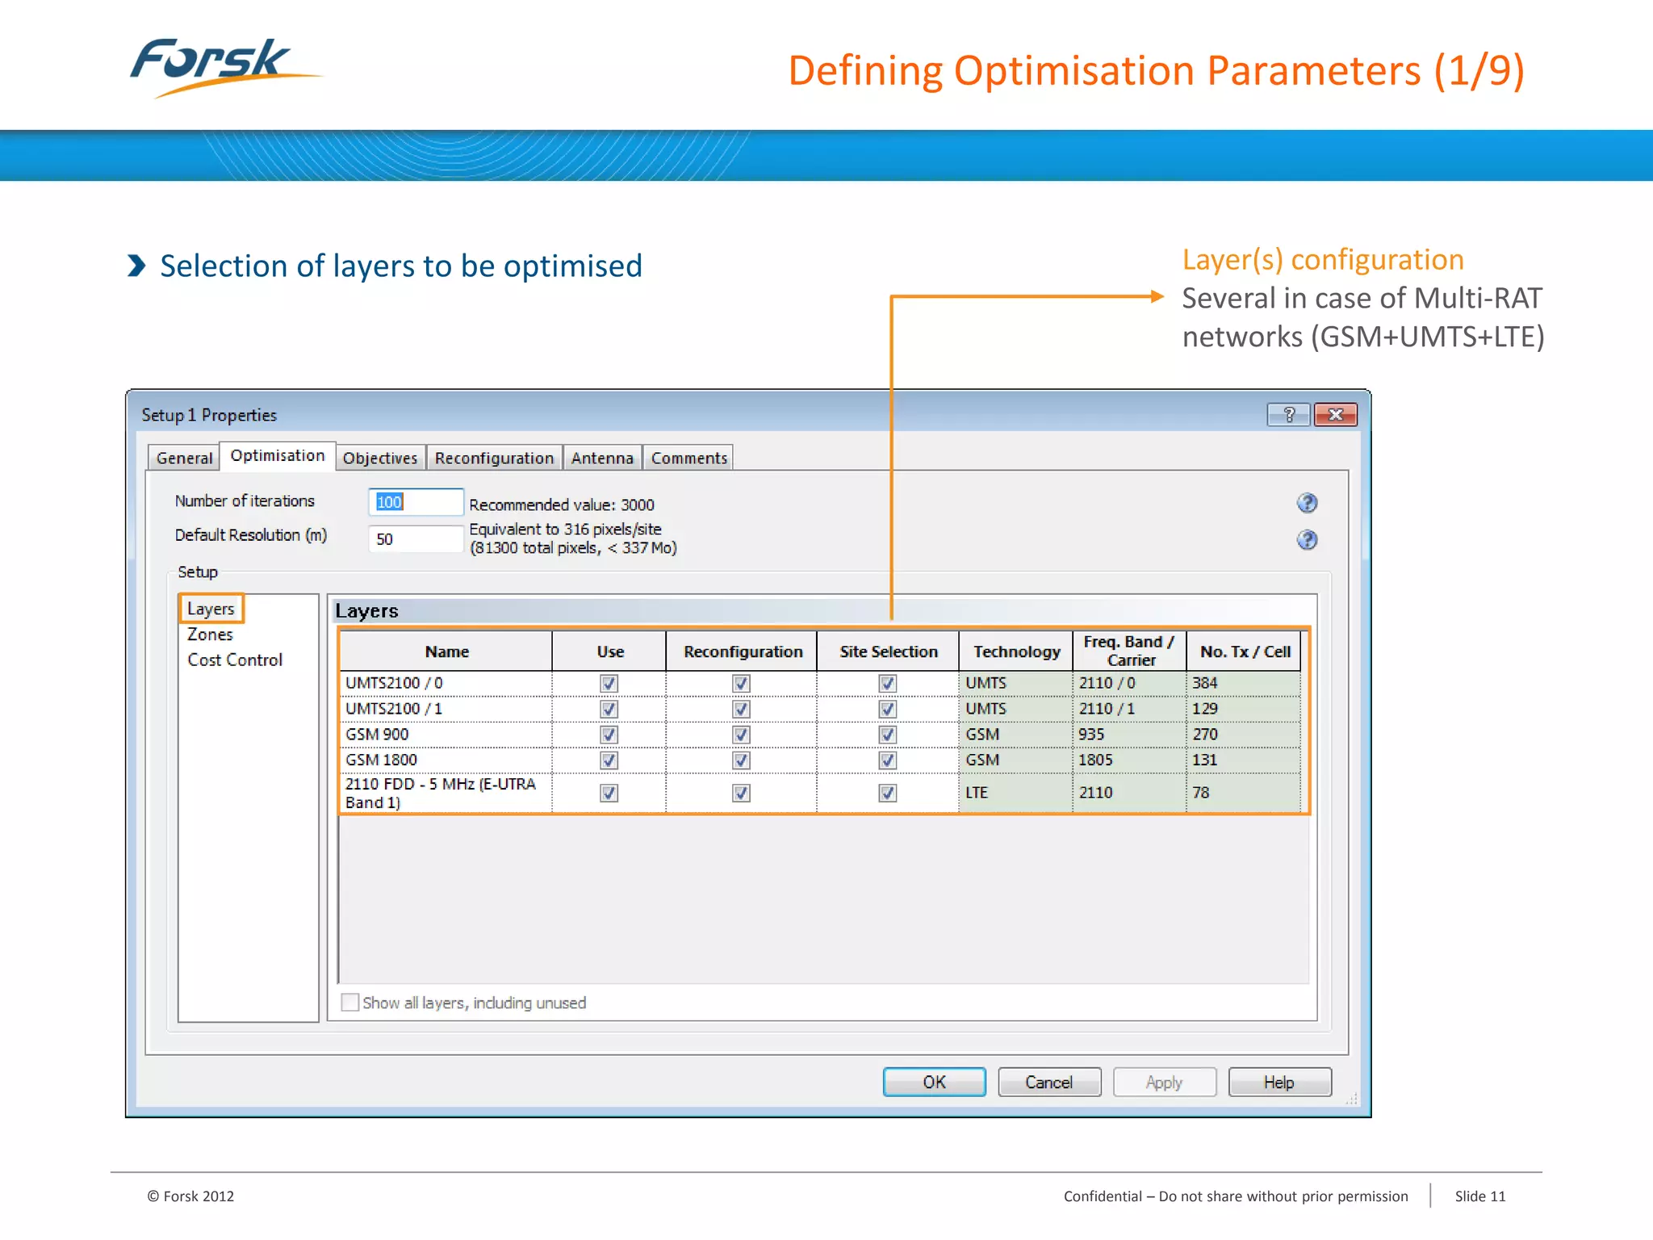This screenshot has width=1653, height=1240.
Task: Select Cost Control in the Setup list
Action: click(x=235, y=660)
